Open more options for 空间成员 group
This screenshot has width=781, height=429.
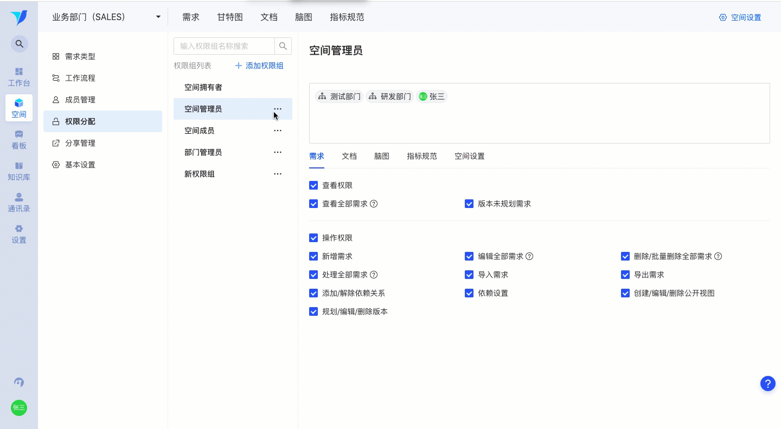click(278, 131)
